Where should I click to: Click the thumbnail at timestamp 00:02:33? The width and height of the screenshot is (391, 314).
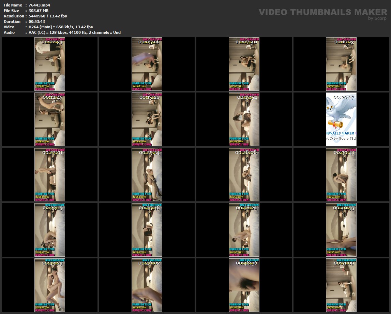coord(50,64)
